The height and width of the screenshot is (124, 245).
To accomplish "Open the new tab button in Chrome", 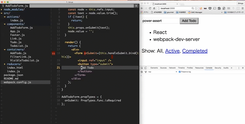I will click(x=182, y=4).
